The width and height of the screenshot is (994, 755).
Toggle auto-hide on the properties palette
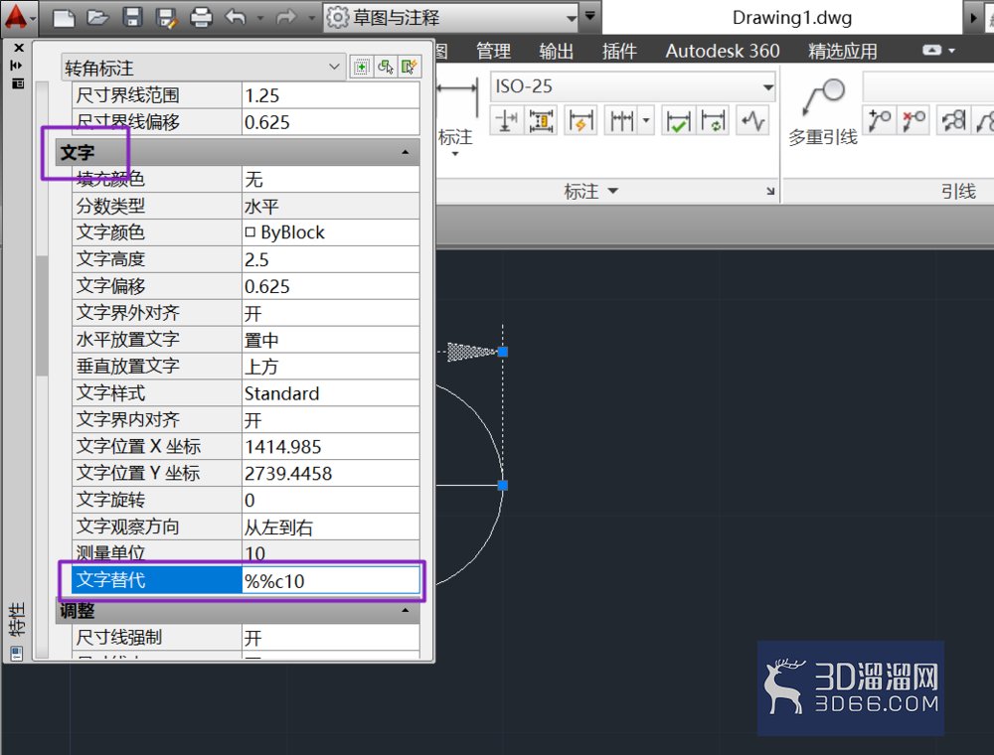(x=17, y=65)
